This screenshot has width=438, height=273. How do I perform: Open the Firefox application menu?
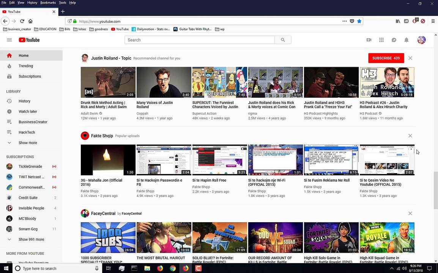(x=433, y=21)
